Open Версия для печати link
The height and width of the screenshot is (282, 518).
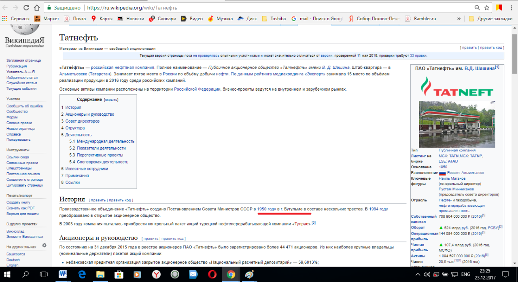click(x=23, y=214)
